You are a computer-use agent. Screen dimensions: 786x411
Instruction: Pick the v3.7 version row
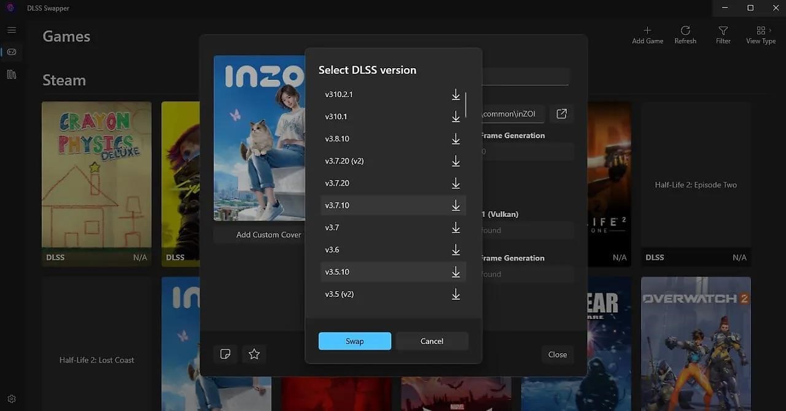tap(393, 227)
